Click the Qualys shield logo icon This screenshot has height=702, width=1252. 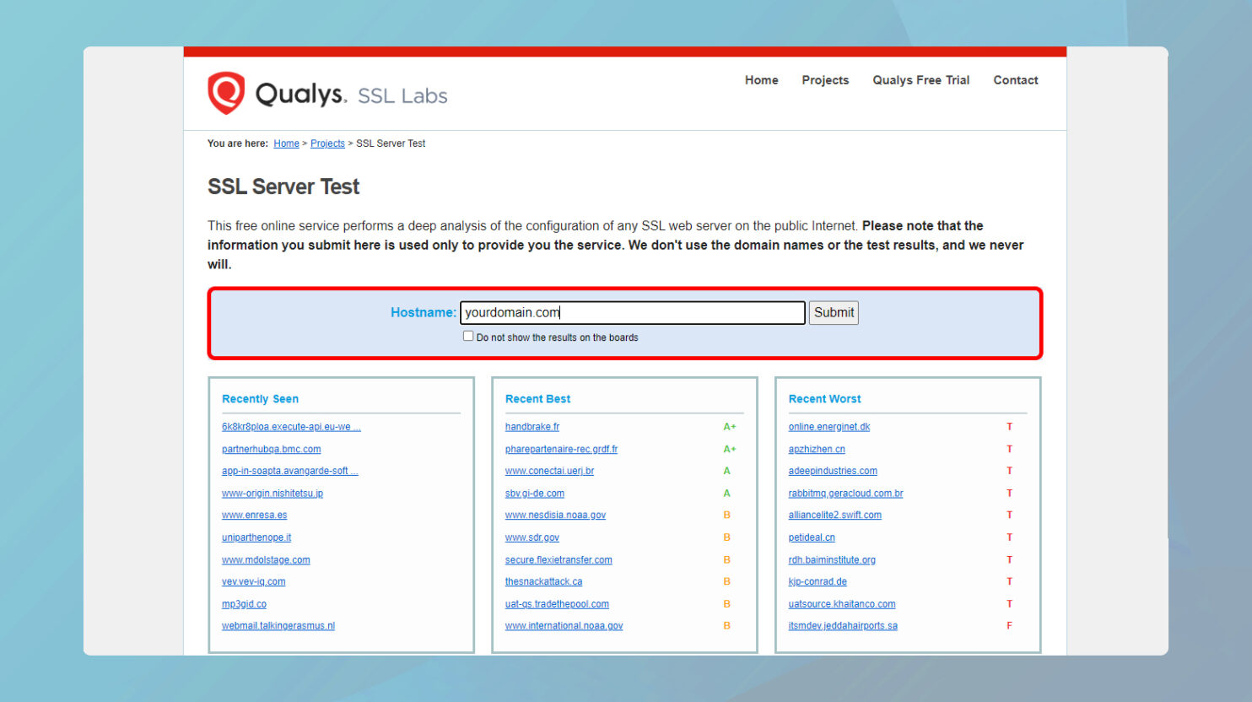[x=226, y=93]
